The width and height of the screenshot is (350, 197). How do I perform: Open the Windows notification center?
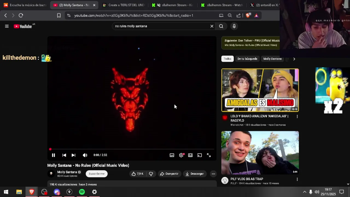tap(342, 192)
